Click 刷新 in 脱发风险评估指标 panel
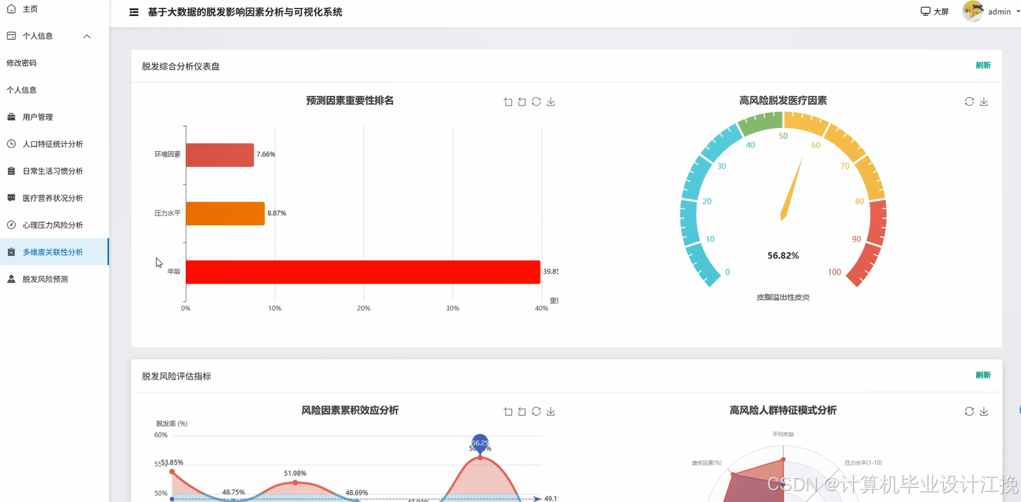 [982, 375]
